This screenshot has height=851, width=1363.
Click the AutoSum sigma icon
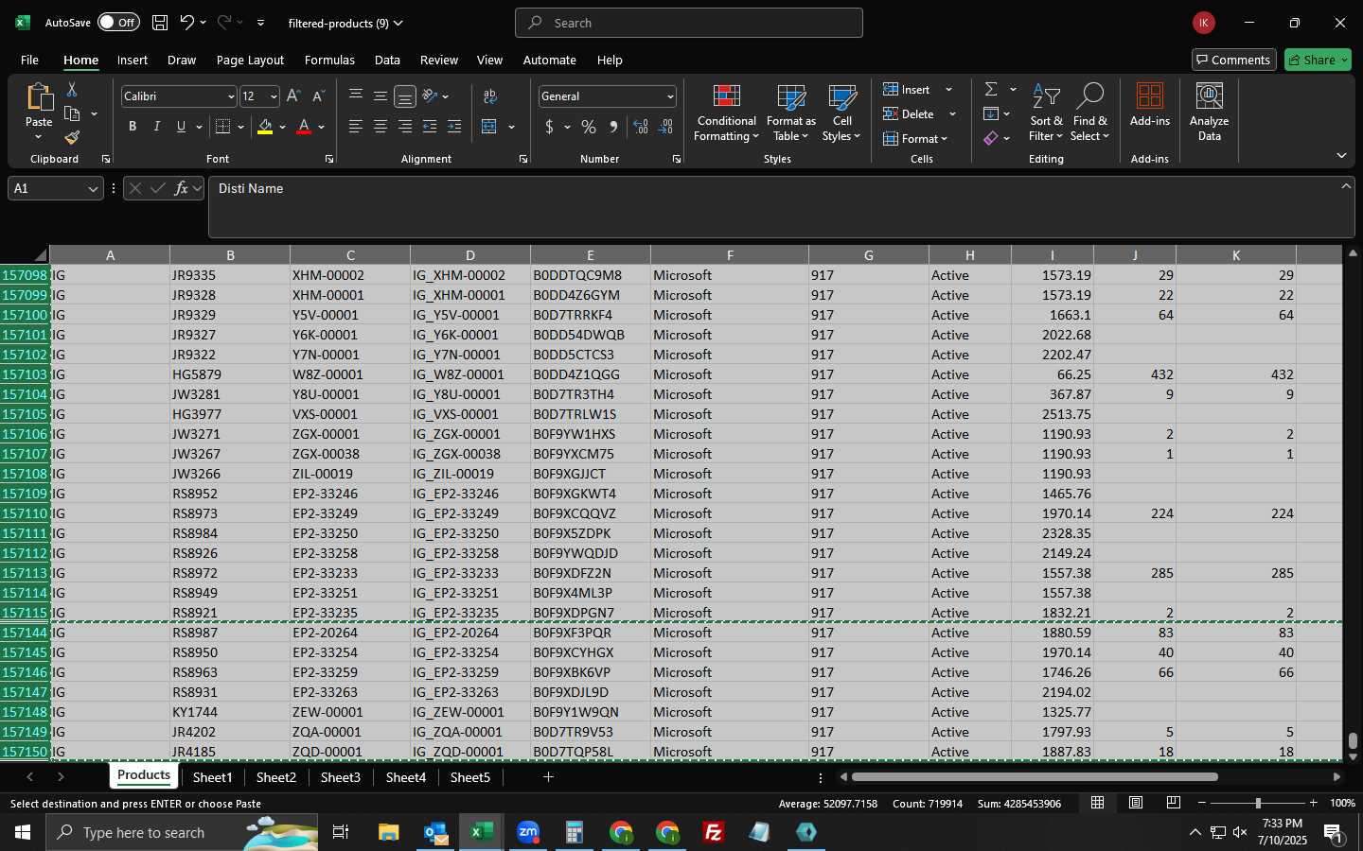click(991, 89)
